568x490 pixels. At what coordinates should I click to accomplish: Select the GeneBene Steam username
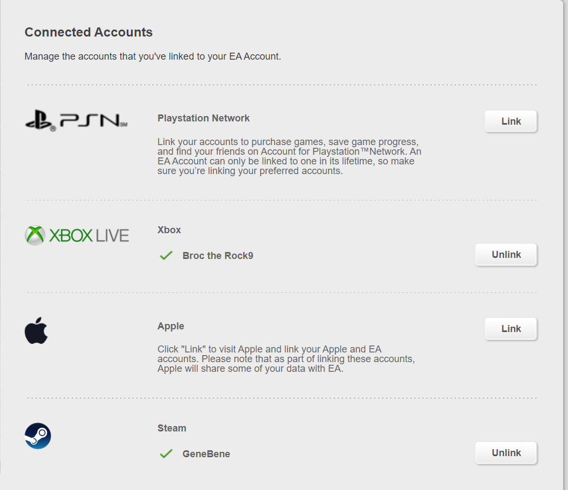pyautogui.click(x=206, y=454)
